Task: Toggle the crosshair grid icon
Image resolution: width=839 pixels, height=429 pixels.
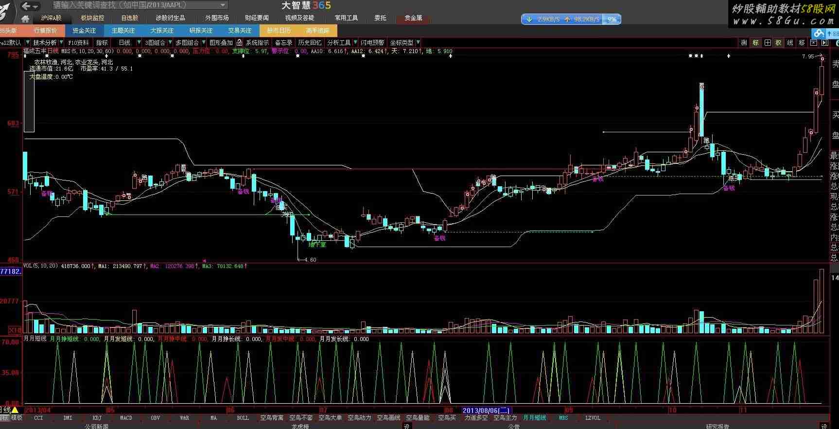Action: (x=768, y=43)
